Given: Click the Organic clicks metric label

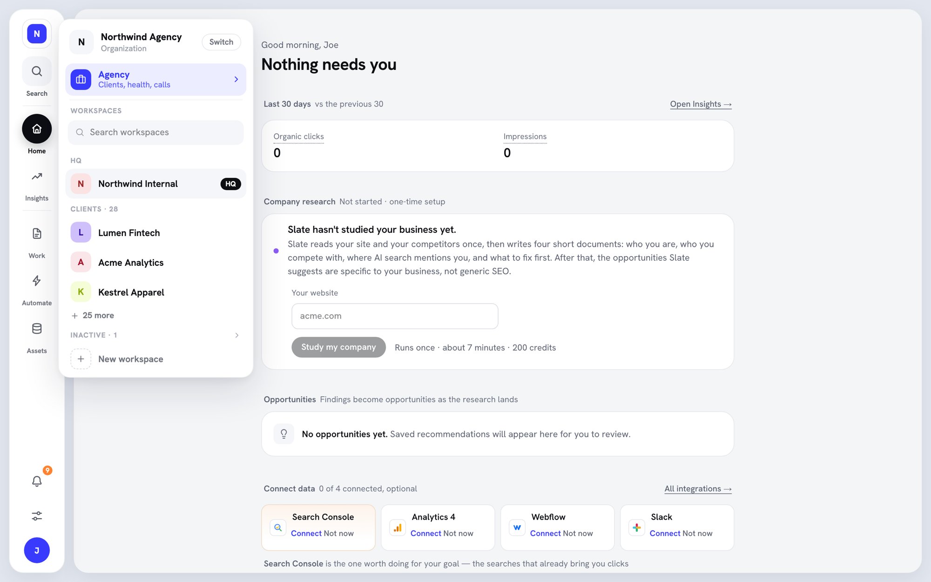Looking at the screenshot, I should point(298,136).
